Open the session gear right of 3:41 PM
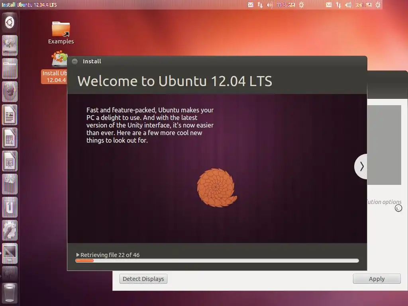The height and width of the screenshot is (306, 408). [x=378, y=5]
